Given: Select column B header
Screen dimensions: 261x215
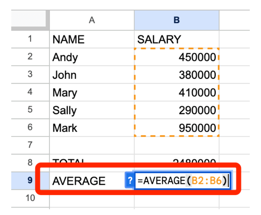Looking at the screenshot, I should (x=176, y=20).
